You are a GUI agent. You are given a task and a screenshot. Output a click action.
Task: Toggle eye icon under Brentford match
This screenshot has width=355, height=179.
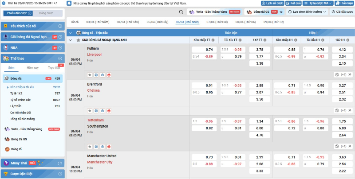click(103, 111)
